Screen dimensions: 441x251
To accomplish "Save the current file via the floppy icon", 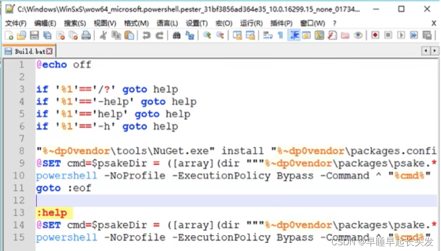I will tap(34, 35).
